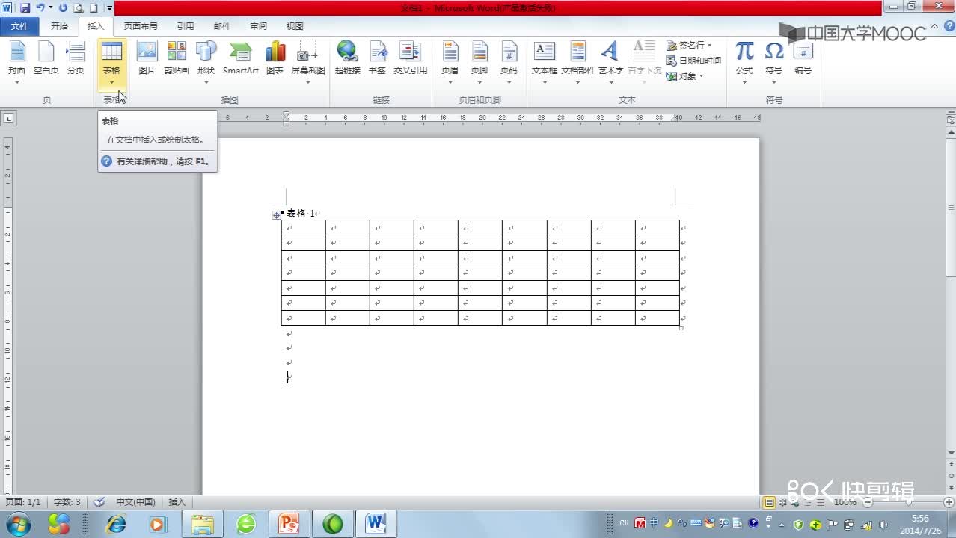Expand the WordArt dropdown arrow
The height and width of the screenshot is (538, 956).
tap(610, 82)
